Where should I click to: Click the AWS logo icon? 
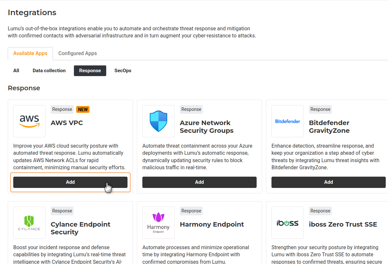point(29,121)
